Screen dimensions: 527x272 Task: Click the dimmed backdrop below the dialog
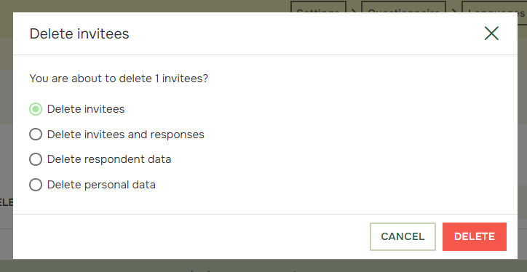[263, 265]
